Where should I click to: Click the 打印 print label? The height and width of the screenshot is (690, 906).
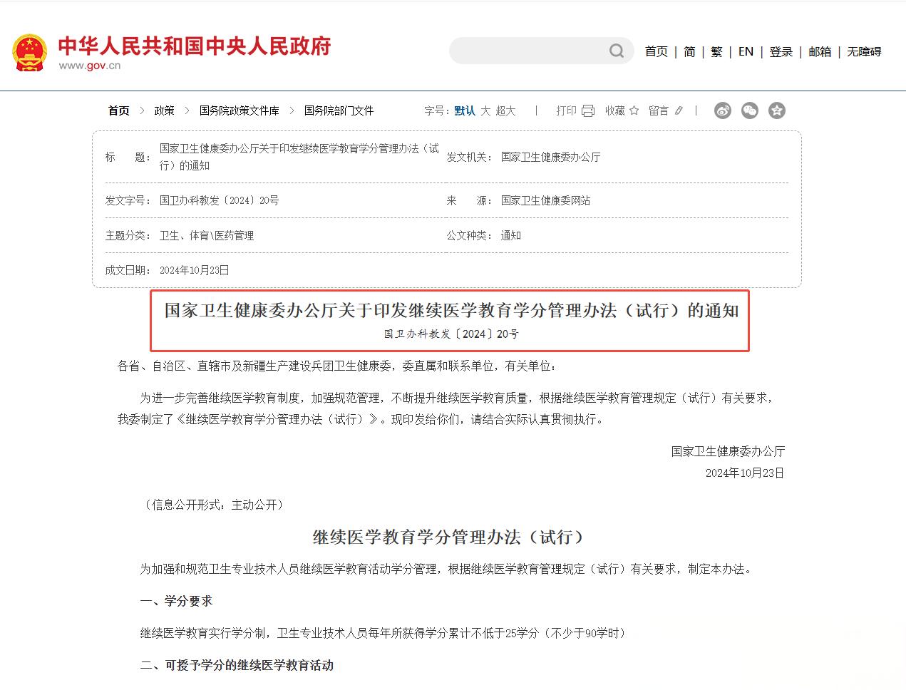(x=566, y=110)
